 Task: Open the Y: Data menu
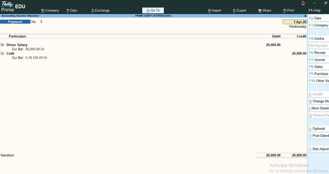(x=72, y=10)
